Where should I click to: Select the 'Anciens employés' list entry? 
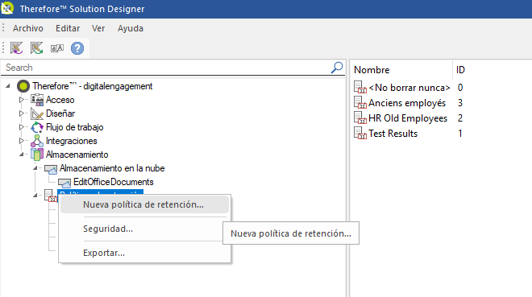click(407, 103)
